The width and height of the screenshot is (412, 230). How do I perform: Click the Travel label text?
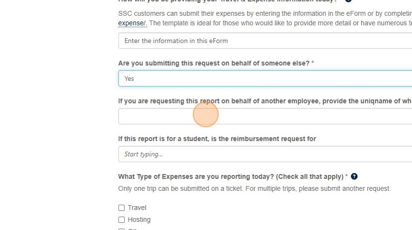(x=137, y=208)
